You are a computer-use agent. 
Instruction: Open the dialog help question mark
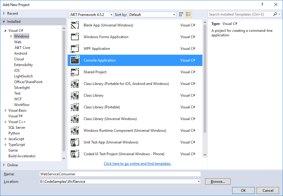click(x=262, y=5)
